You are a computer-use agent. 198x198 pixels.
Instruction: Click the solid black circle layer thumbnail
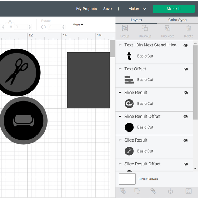click(x=129, y=127)
